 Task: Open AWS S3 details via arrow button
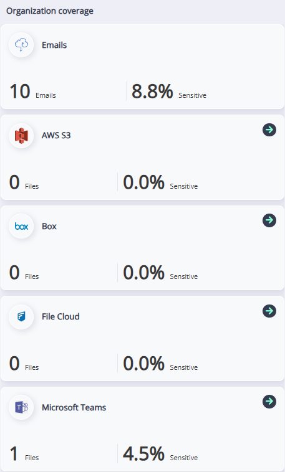[x=269, y=130]
